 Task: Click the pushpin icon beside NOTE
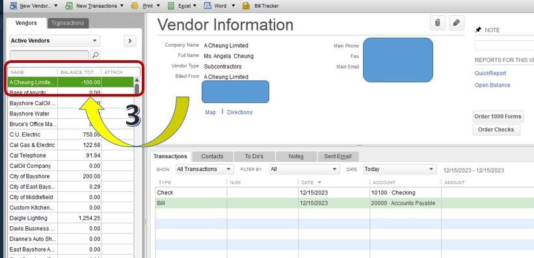coord(478,30)
